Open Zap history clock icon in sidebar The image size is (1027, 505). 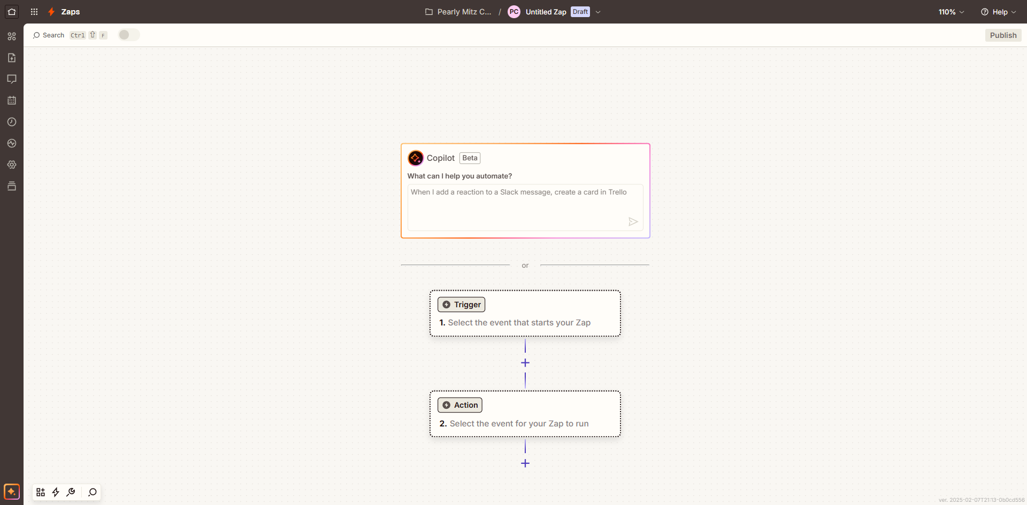pos(12,122)
